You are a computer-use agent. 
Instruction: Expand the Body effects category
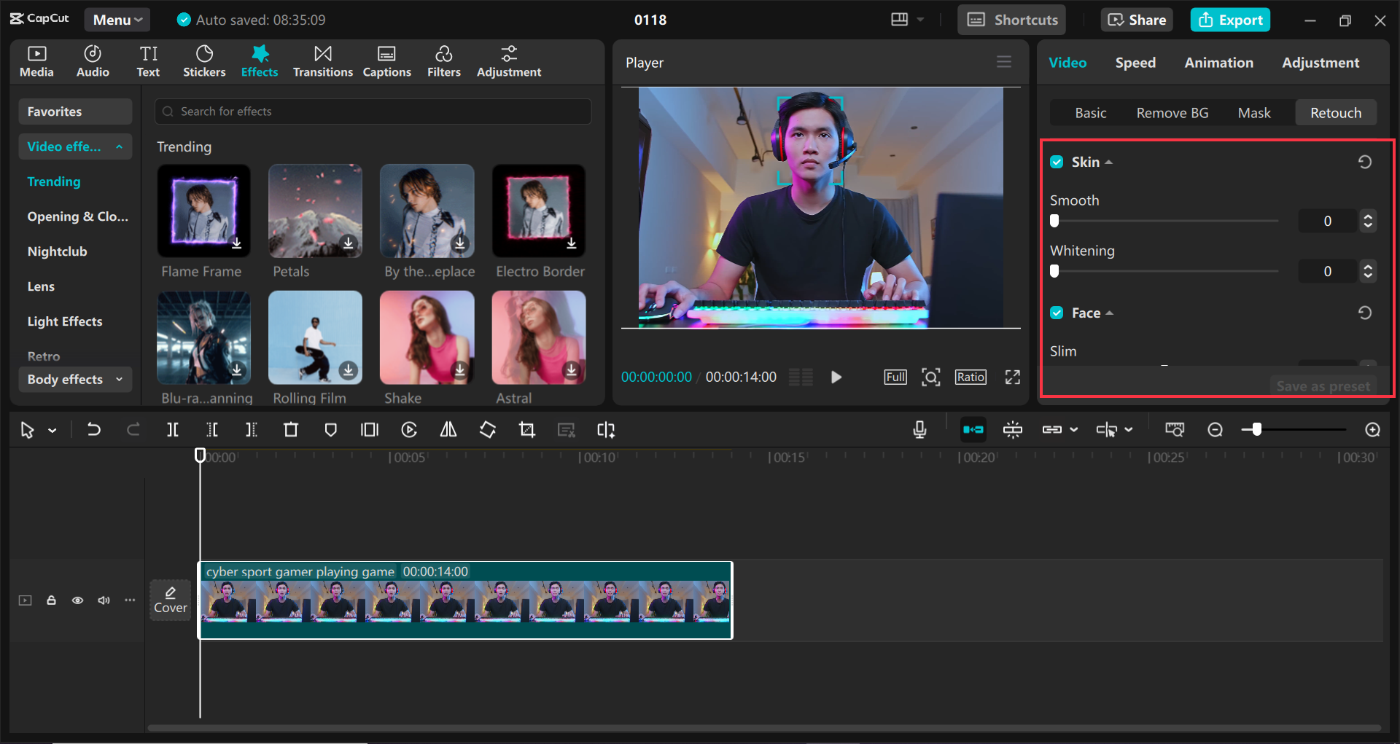click(74, 379)
